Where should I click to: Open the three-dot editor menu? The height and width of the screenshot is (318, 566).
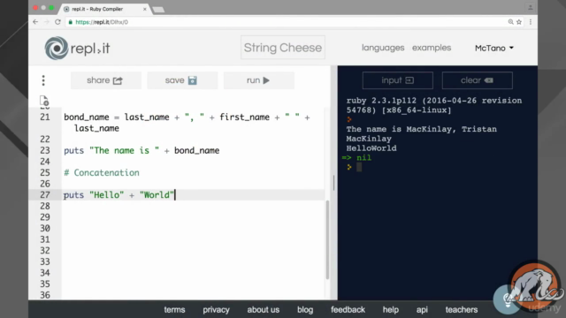click(x=43, y=80)
